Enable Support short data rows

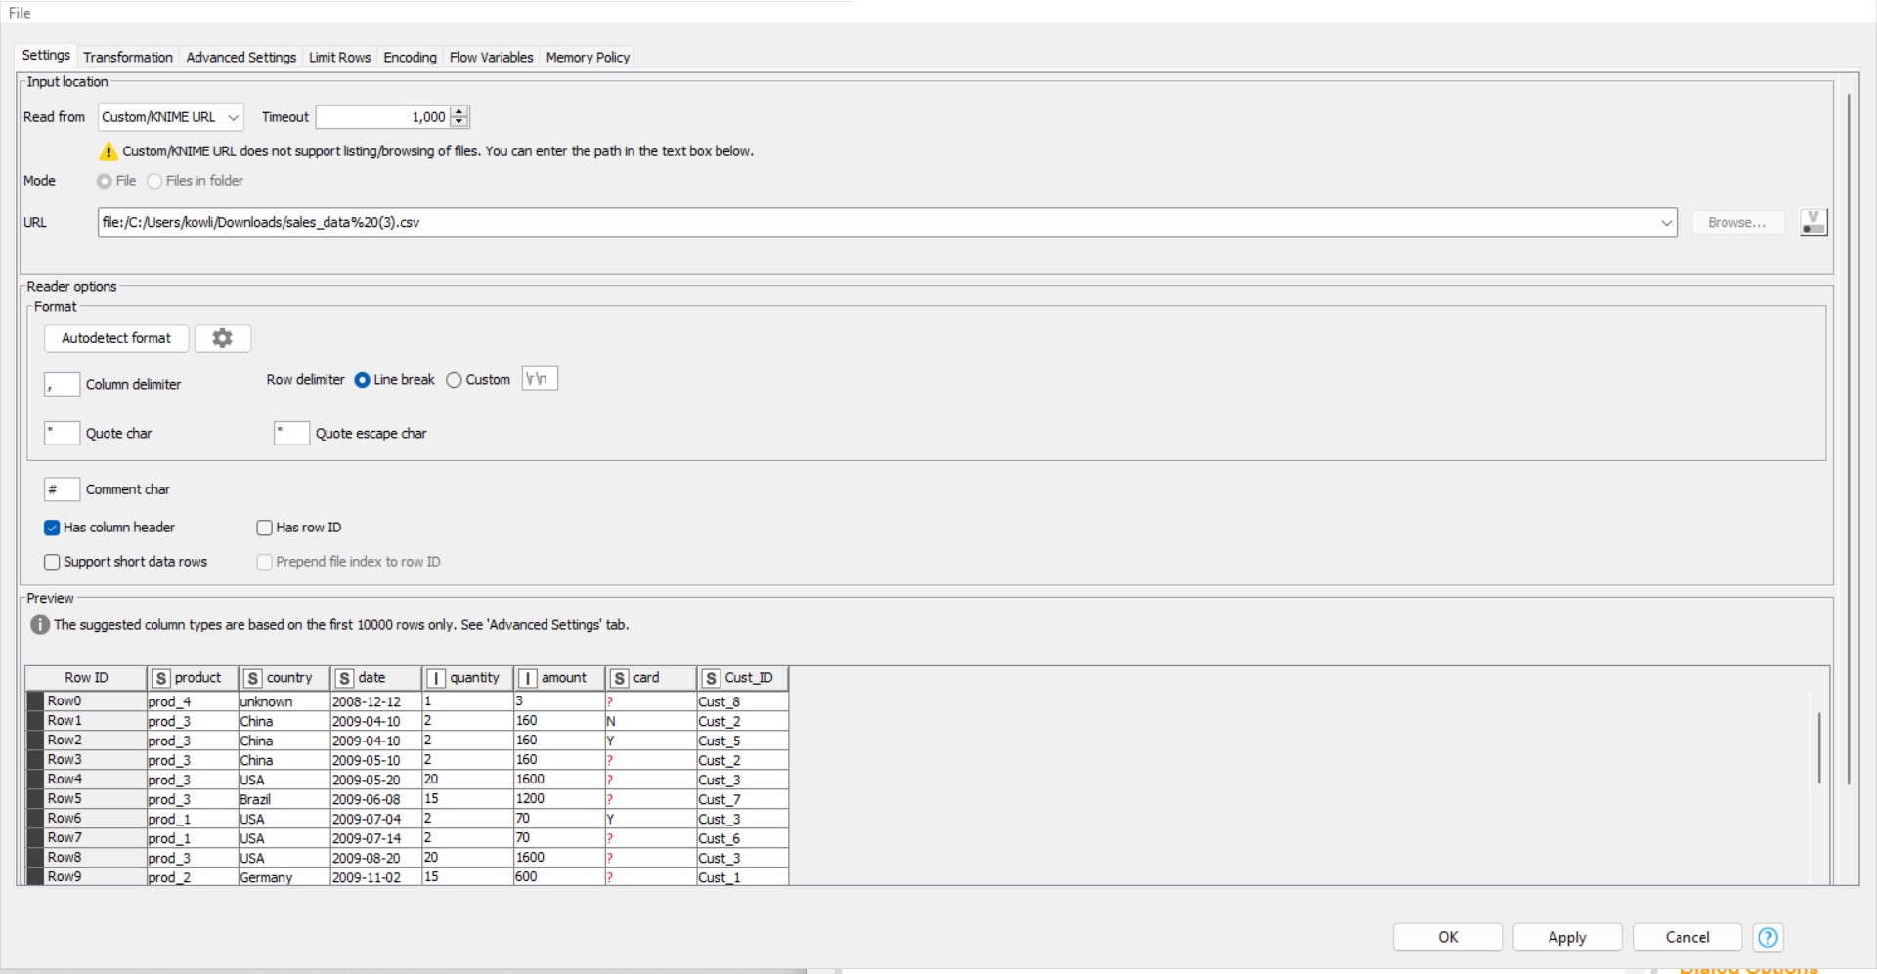click(x=52, y=562)
